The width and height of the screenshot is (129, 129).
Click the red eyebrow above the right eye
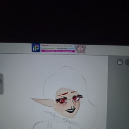(x=74, y=92)
